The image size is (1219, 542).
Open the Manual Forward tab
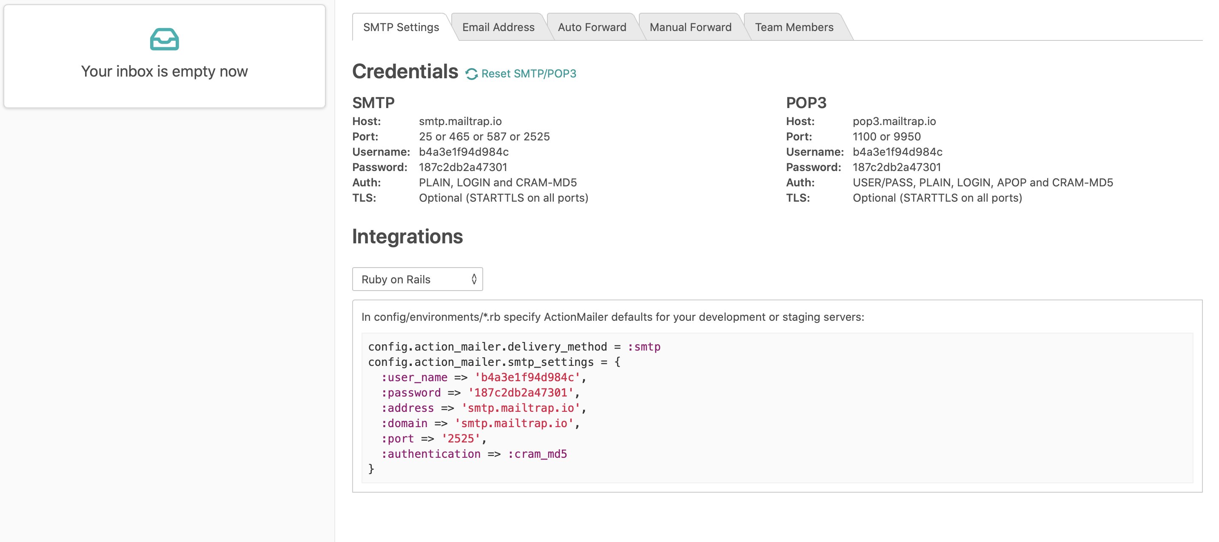point(690,27)
